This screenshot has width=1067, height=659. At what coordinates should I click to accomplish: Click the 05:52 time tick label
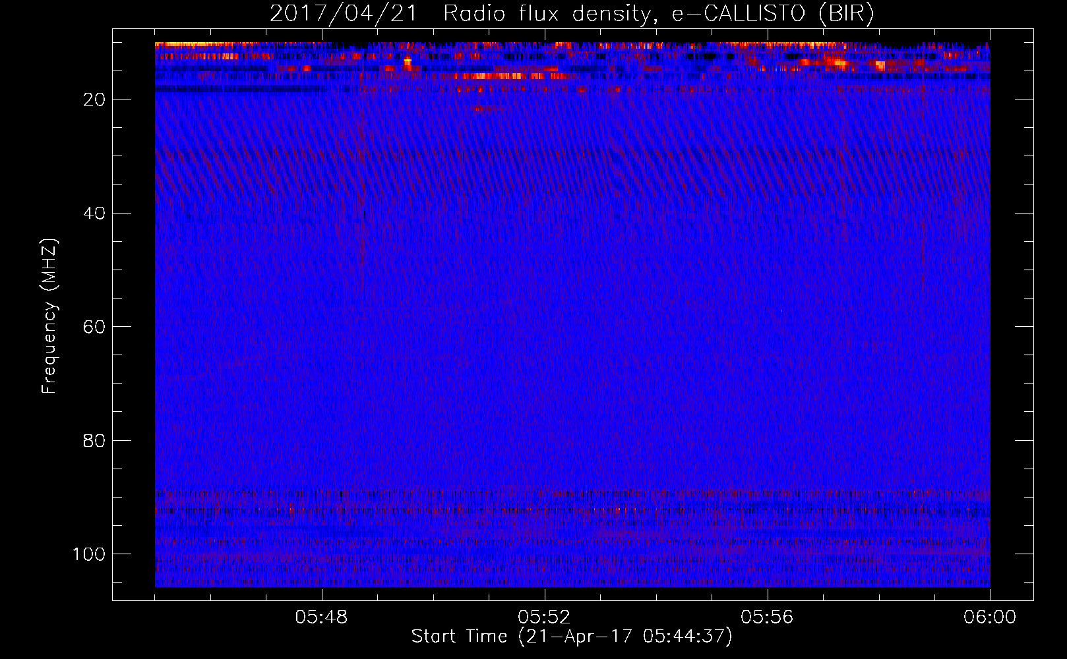pos(545,617)
